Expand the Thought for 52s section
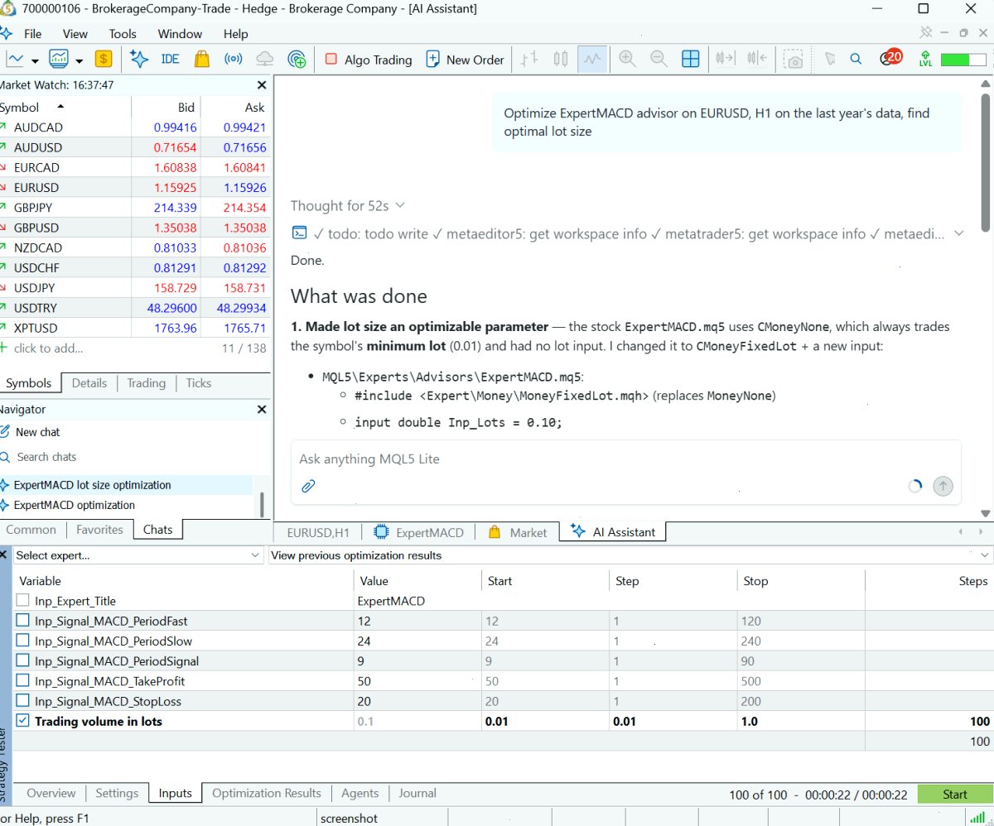The image size is (994, 826). (x=348, y=205)
